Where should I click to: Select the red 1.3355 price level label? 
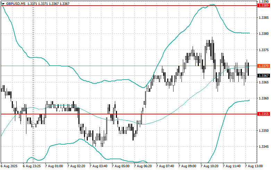pyautogui.click(x=264, y=114)
